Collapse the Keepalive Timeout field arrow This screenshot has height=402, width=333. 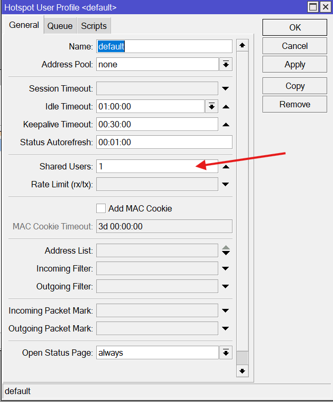tap(226, 125)
